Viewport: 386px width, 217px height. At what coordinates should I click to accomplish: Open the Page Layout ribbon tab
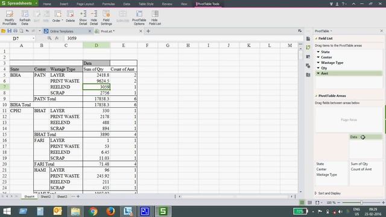pos(85,4)
